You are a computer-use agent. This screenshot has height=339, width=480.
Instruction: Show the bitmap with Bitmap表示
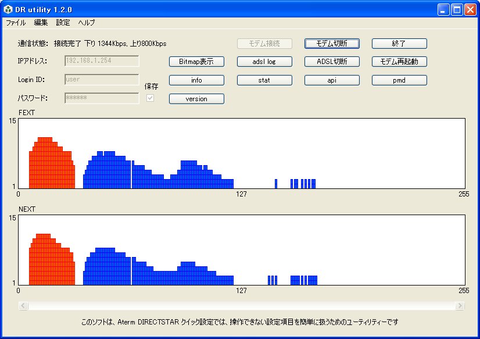point(196,62)
